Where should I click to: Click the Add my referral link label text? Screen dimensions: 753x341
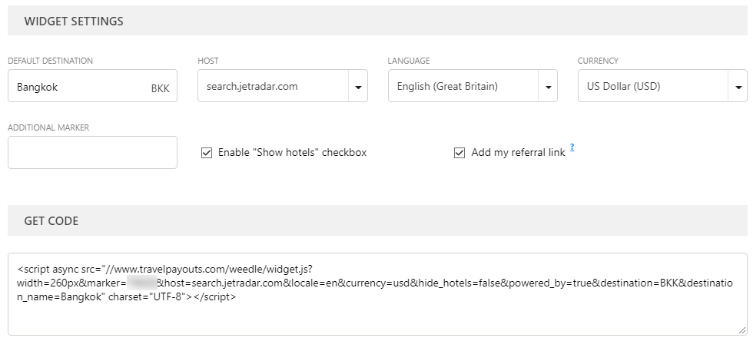pos(518,153)
